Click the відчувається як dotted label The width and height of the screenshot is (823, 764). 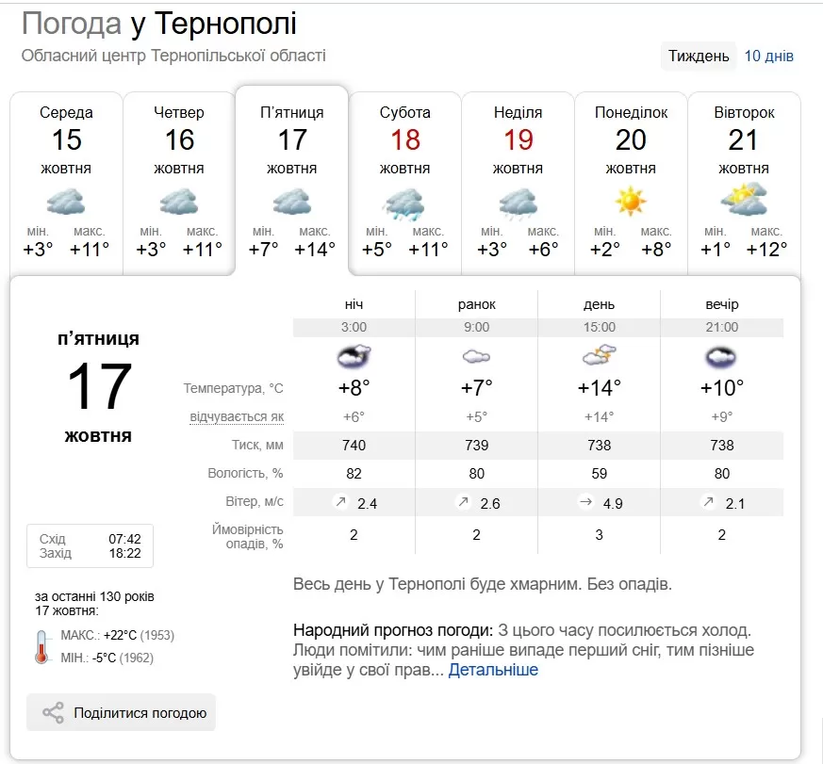tap(237, 416)
